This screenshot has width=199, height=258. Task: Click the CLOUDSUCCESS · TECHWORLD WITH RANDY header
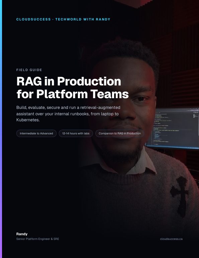[x=63, y=19]
